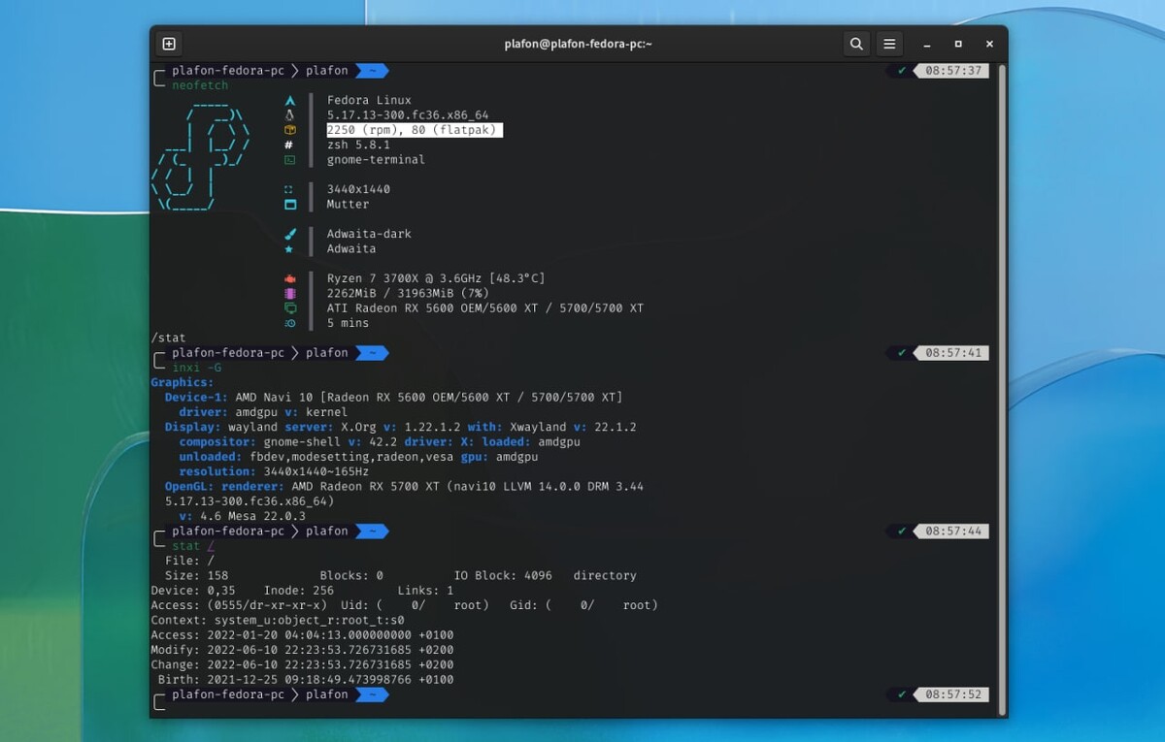
Task: Click the zsh 5.8.1 text
Action: point(358,145)
